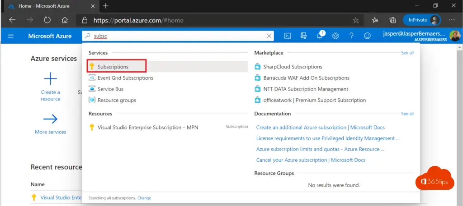Image resolution: width=463 pixels, height=206 pixels.
Task: Open Cloud Shell from the top bar
Action: pos(288,36)
